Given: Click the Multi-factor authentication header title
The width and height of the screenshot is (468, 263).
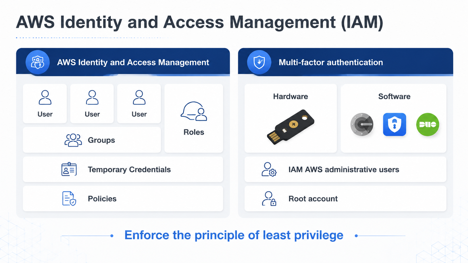Looking at the screenshot, I should [x=331, y=62].
